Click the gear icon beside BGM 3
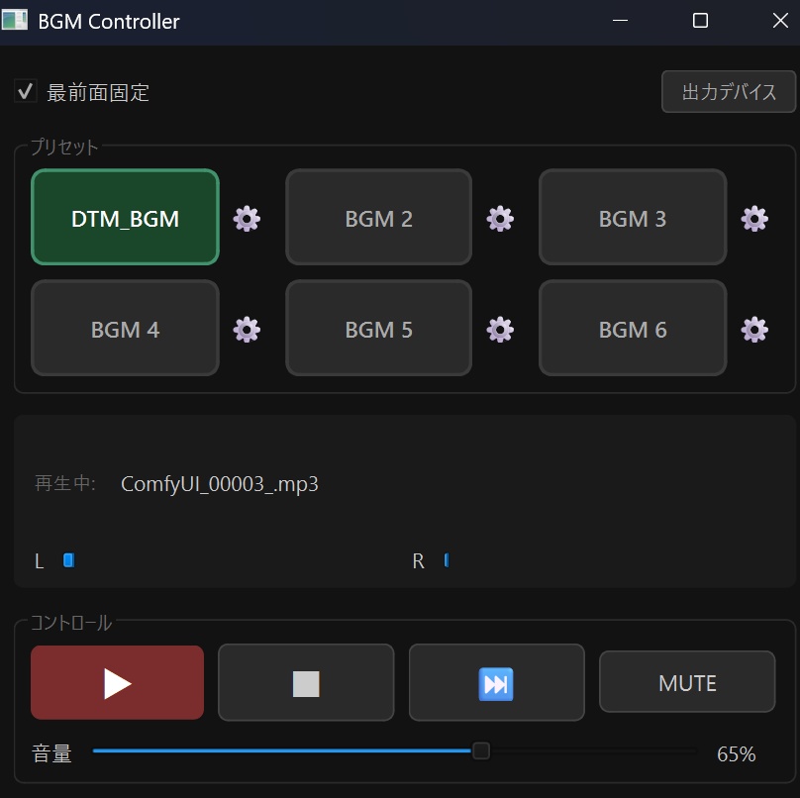This screenshot has height=798, width=800. point(754,219)
